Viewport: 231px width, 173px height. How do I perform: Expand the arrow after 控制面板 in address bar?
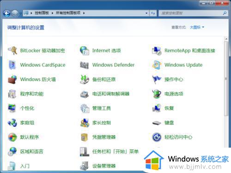[x=52, y=13]
